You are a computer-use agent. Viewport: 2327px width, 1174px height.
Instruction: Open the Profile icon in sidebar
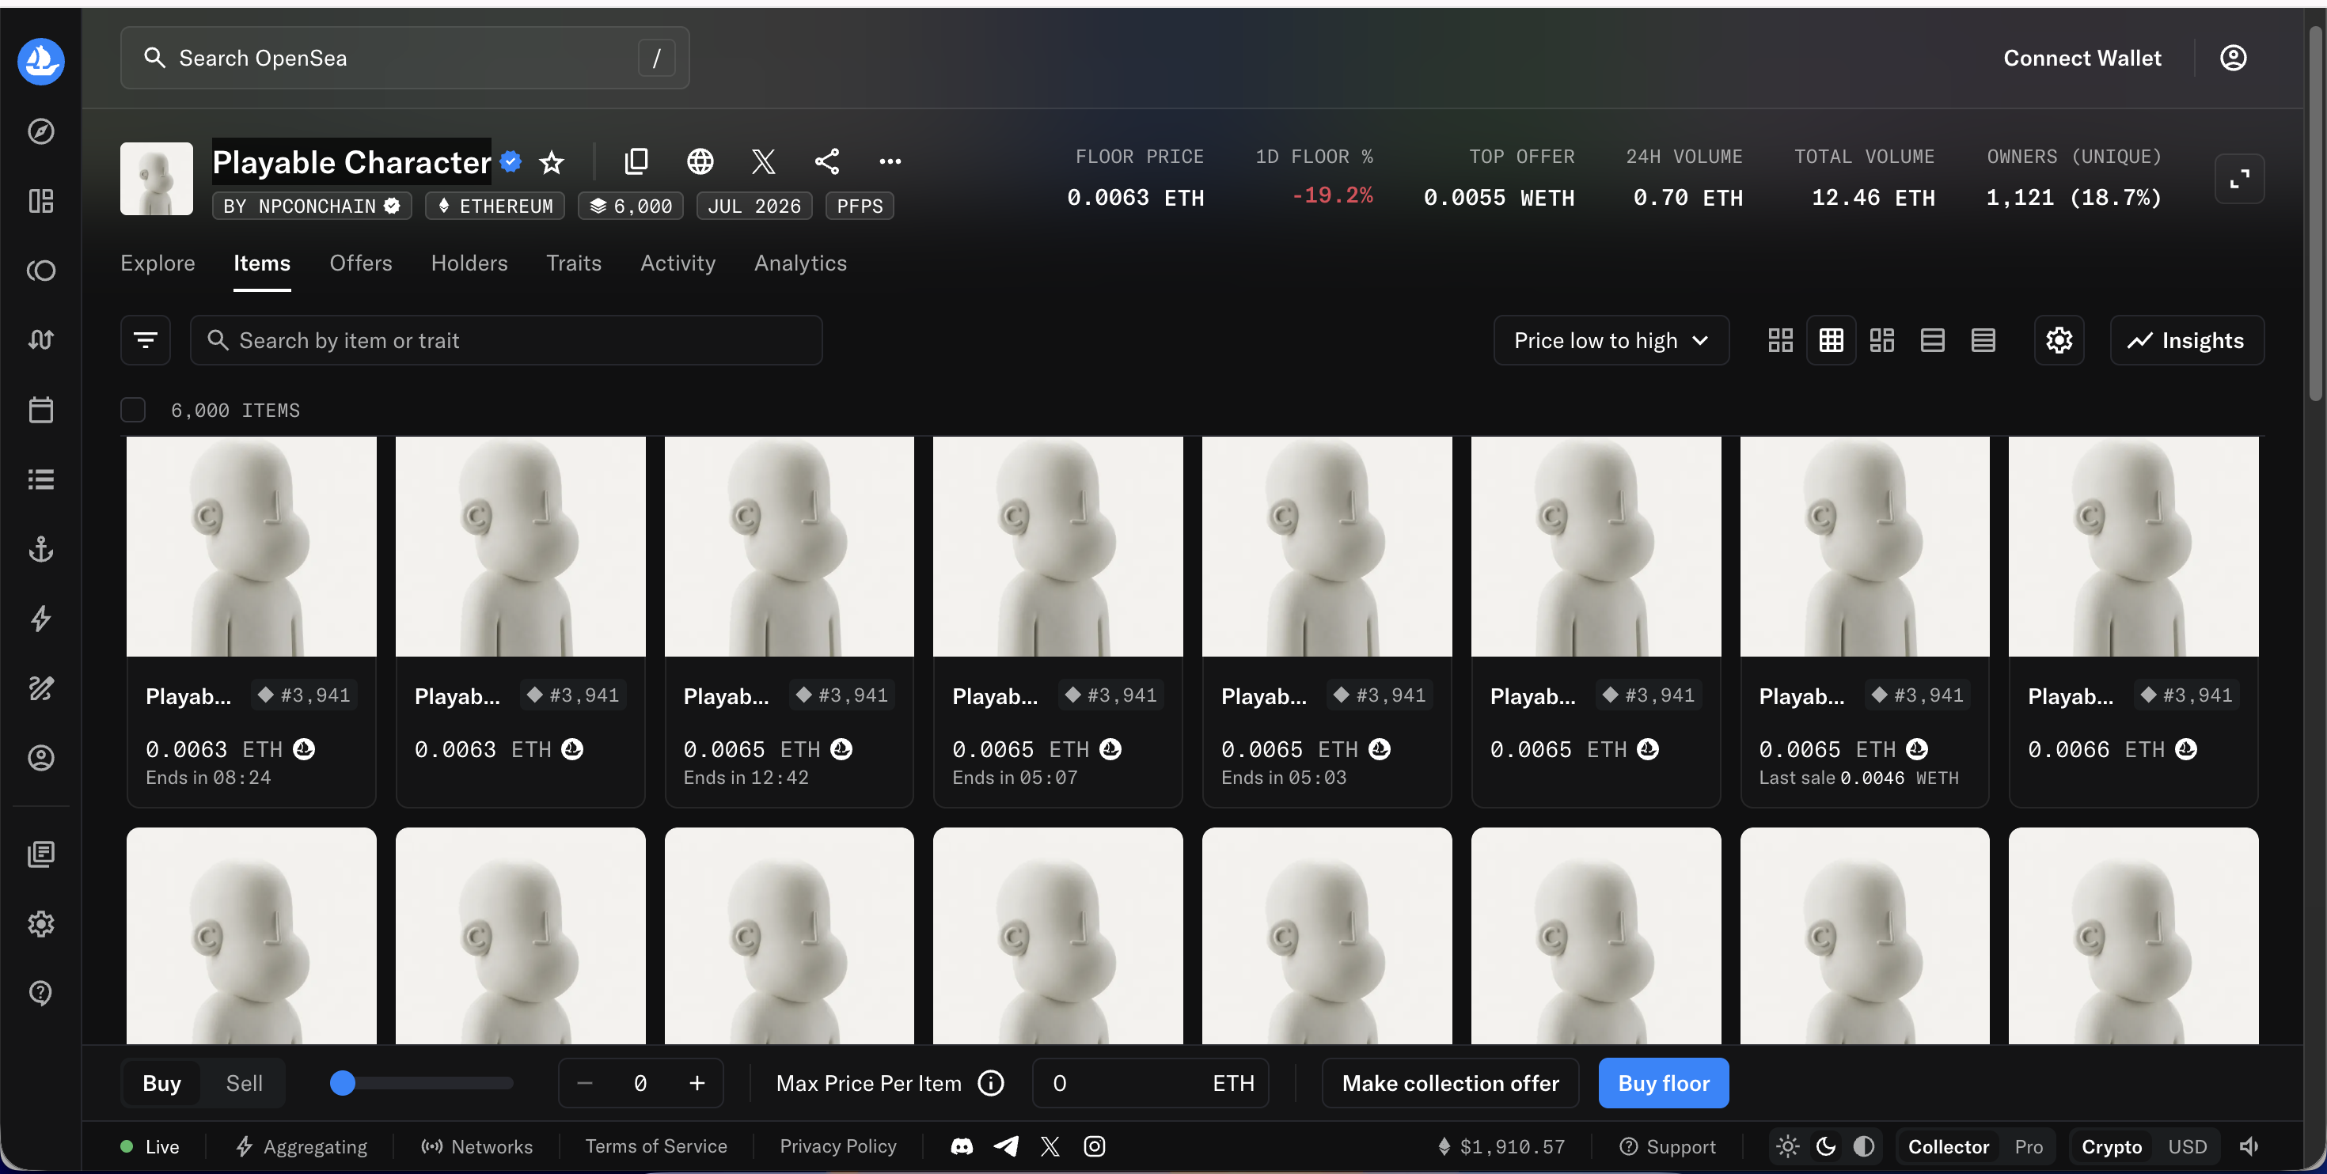point(40,758)
